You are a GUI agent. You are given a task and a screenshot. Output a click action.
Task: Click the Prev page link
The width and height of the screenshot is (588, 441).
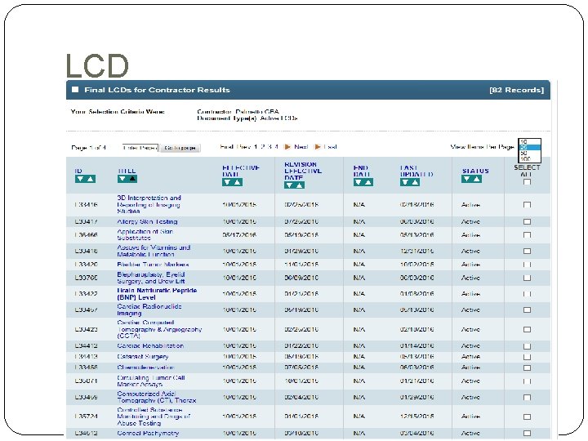click(243, 147)
